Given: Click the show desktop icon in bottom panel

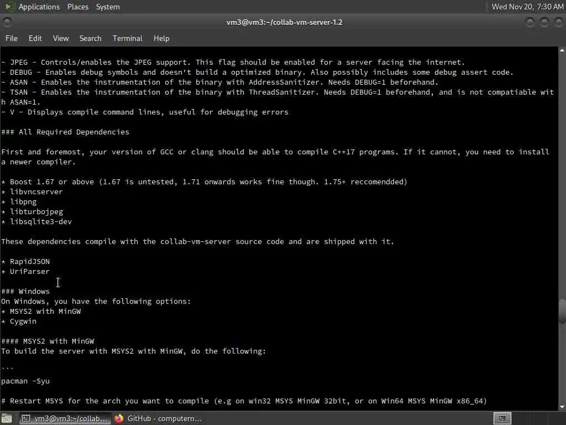Looking at the screenshot, I should tap(7, 419).
